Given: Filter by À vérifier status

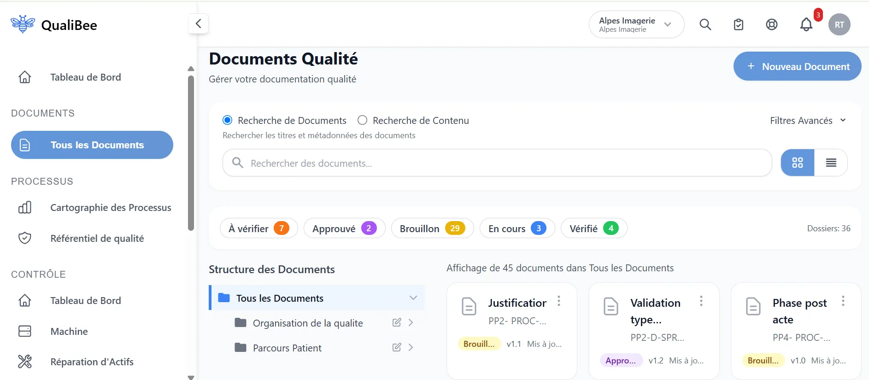Looking at the screenshot, I should click(x=259, y=228).
